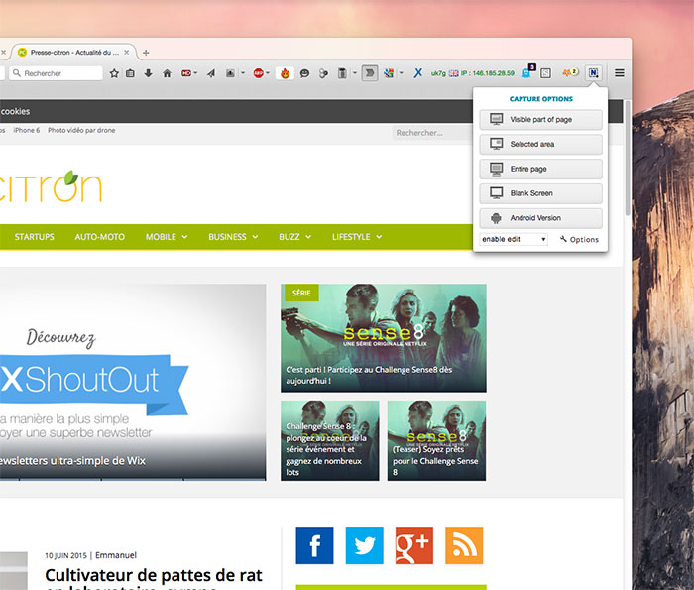Expand the Adblock Plus dropdown arrow
Image resolution: width=694 pixels, height=590 pixels.
click(268, 73)
